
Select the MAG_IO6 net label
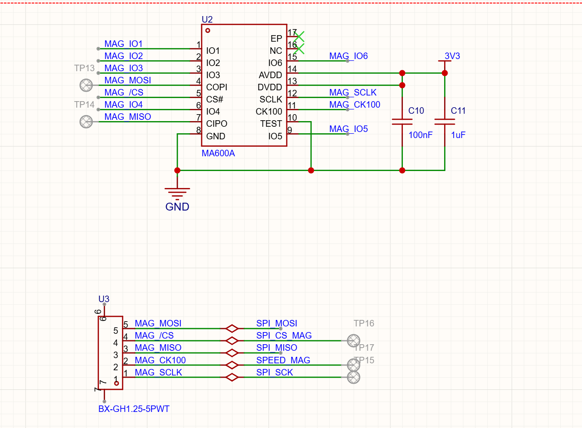point(348,56)
